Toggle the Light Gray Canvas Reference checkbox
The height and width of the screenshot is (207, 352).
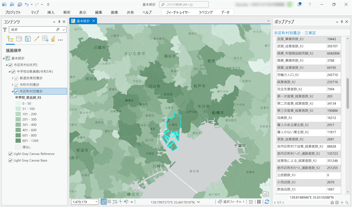10,154
